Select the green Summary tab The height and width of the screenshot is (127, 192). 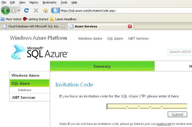[x=102, y=66]
